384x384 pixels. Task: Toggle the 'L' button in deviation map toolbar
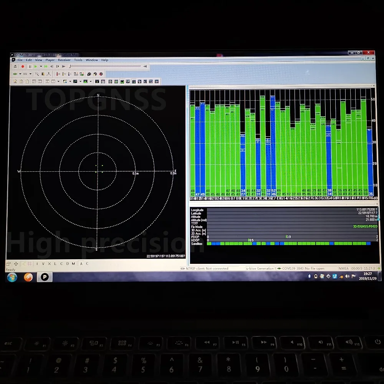pos(55,264)
